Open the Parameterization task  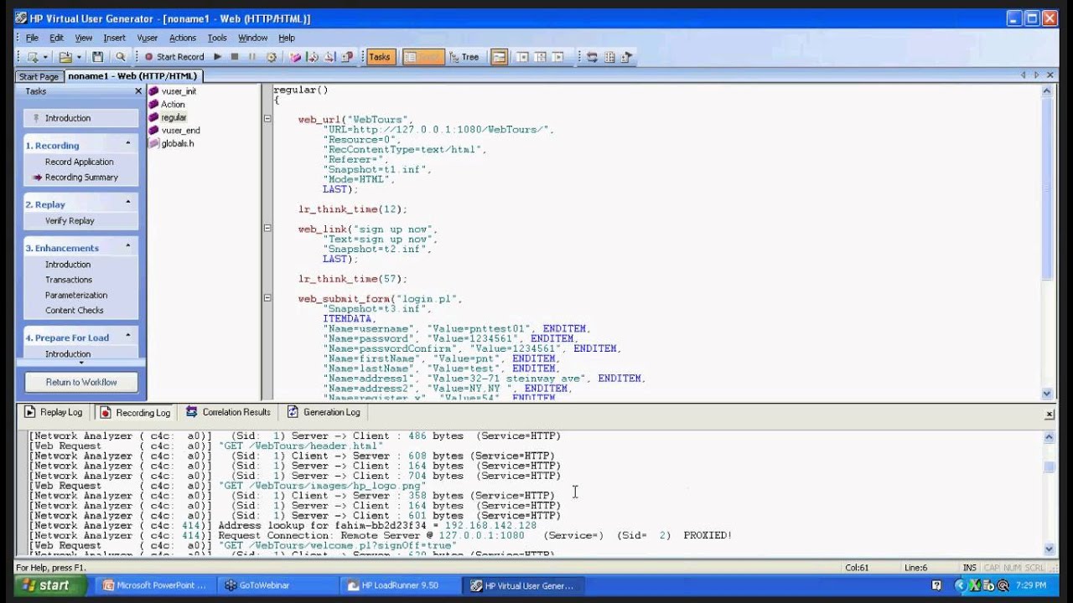click(x=76, y=295)
